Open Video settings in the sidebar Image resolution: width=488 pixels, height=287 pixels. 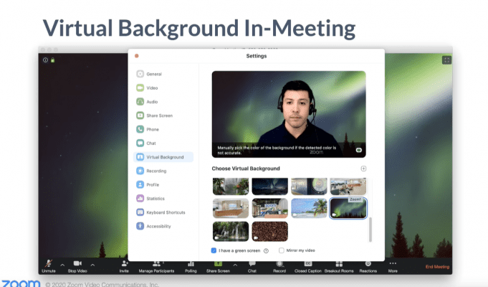click(147, 88)
